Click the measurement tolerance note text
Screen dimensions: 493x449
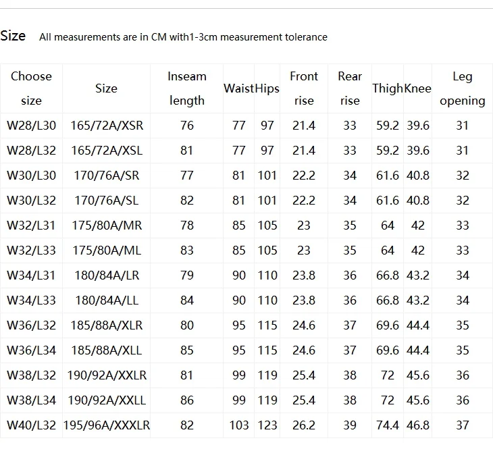tap(183, 37)
